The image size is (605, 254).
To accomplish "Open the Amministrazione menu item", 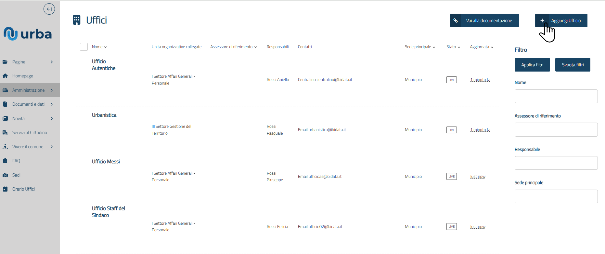I will pyautogui.click(x=29, y=90).
